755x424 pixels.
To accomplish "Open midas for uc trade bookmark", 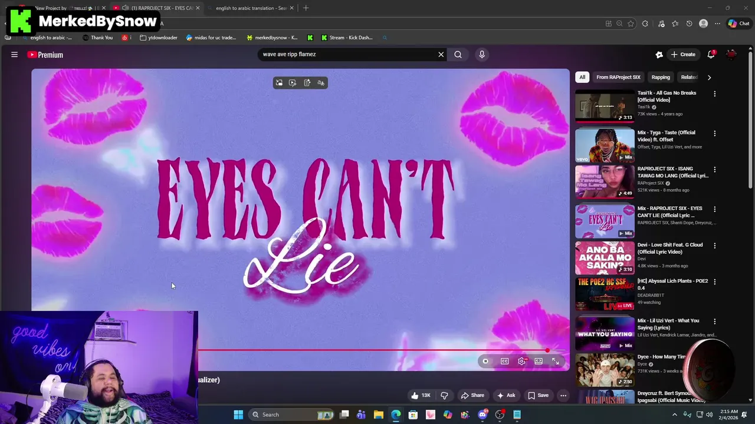I will (x=211, y=38).
